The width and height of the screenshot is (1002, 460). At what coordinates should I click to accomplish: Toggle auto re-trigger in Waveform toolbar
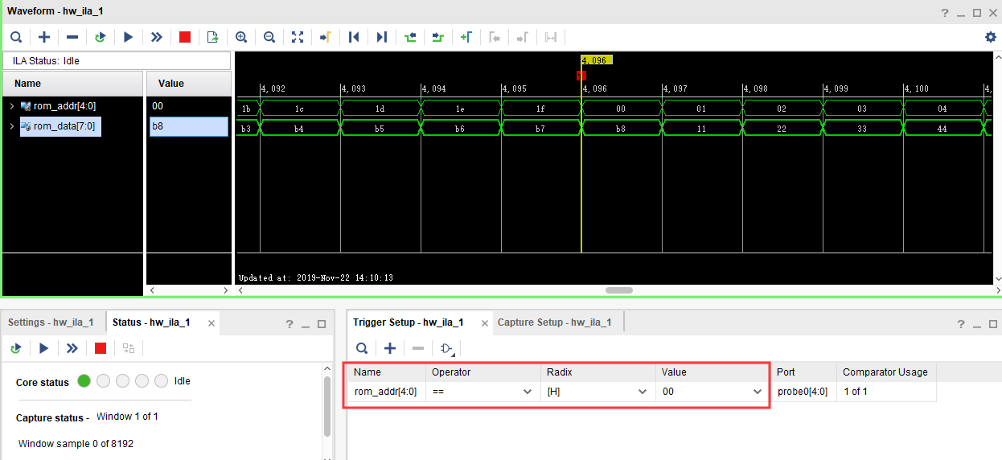[x=101, y=37]
